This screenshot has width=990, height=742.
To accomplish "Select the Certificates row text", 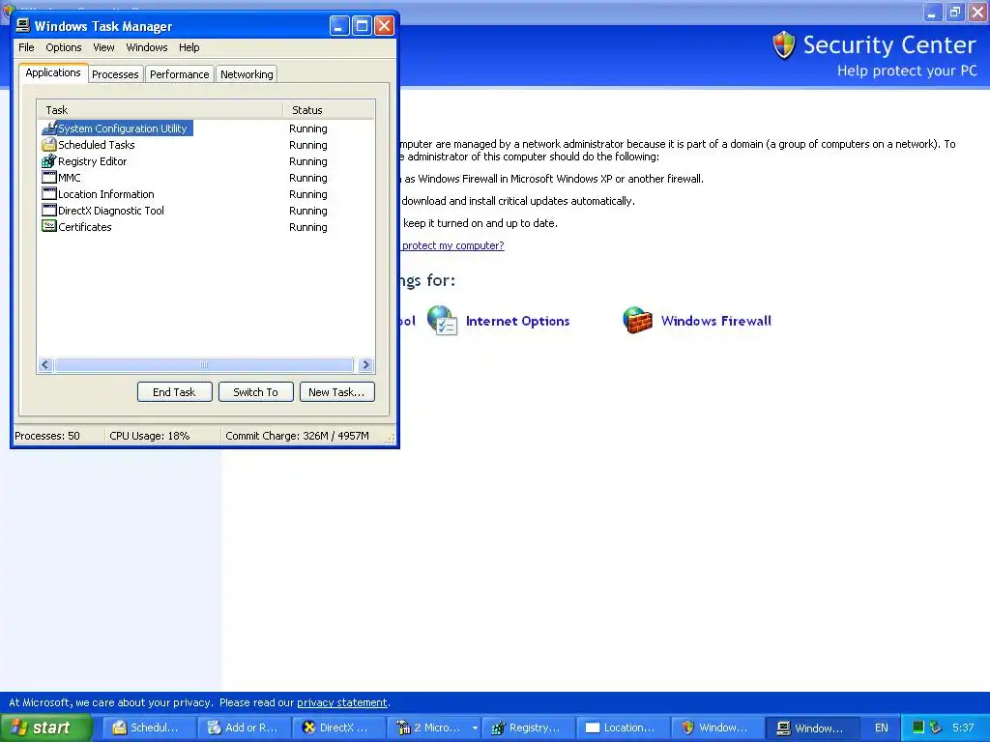I will (x=85, y=226).
